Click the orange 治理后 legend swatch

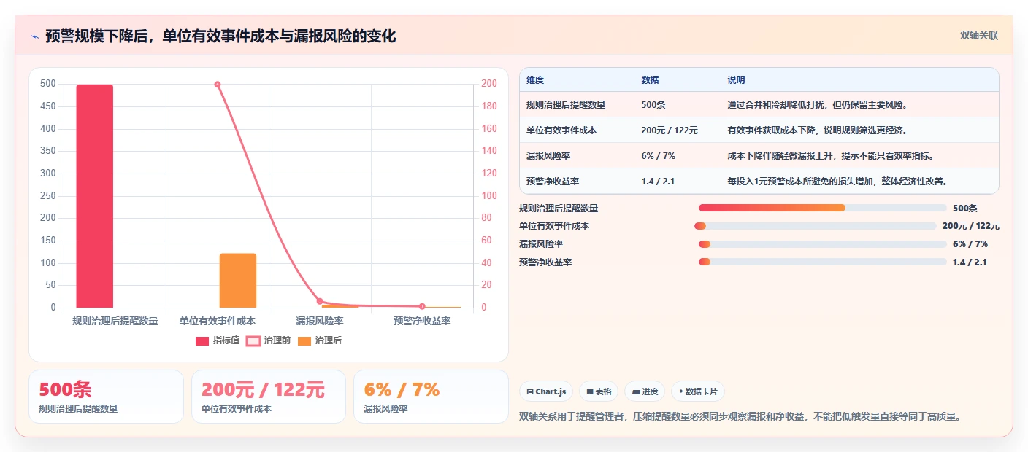coord(304,340)
